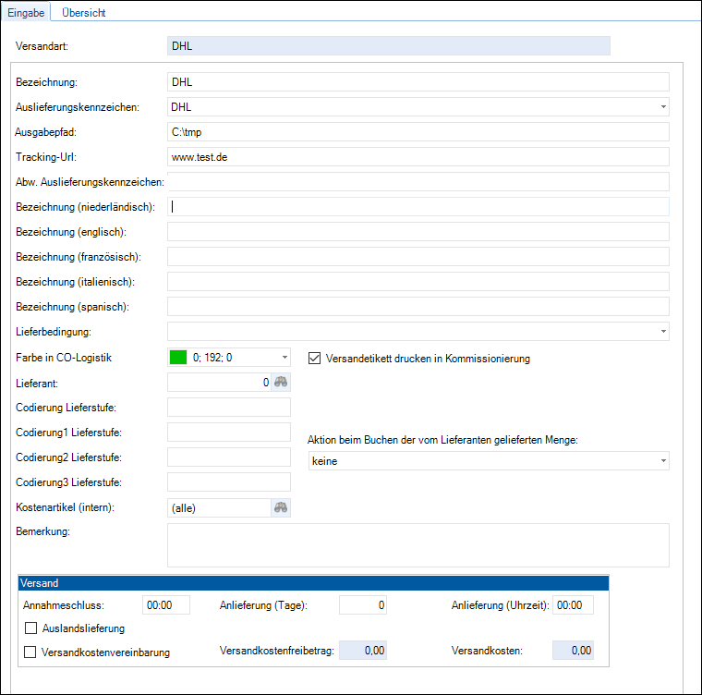This screenshot has width=702, height=695.
Task: Select the Anlieferung (Tage) number field
Action: click(362, 605)
